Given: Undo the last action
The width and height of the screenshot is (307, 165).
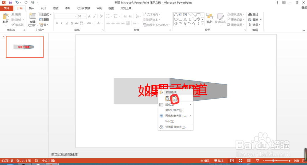Looking at the screenshot, I should click(17, 2).
